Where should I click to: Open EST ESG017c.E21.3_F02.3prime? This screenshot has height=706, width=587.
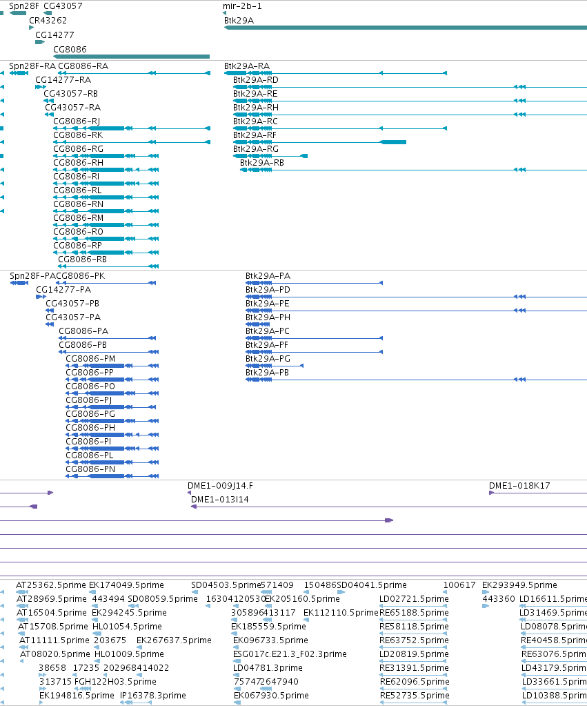(x=290, y=654)
